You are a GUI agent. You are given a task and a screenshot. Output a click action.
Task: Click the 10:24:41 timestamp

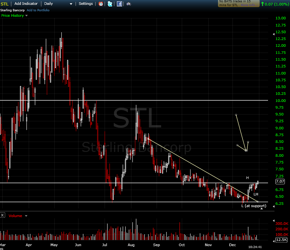coord(255,247)
